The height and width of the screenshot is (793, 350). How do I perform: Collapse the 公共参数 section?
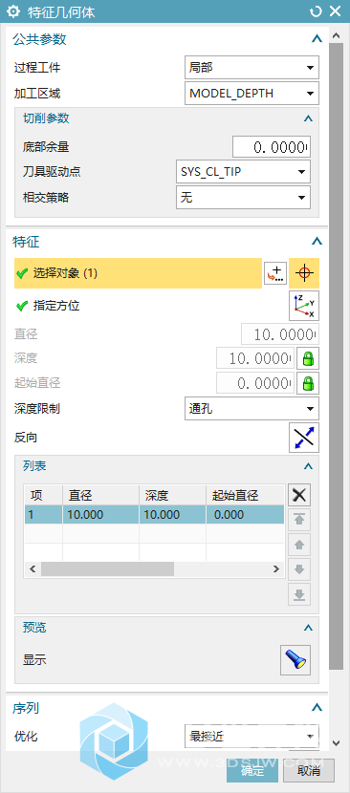(317, 39)
